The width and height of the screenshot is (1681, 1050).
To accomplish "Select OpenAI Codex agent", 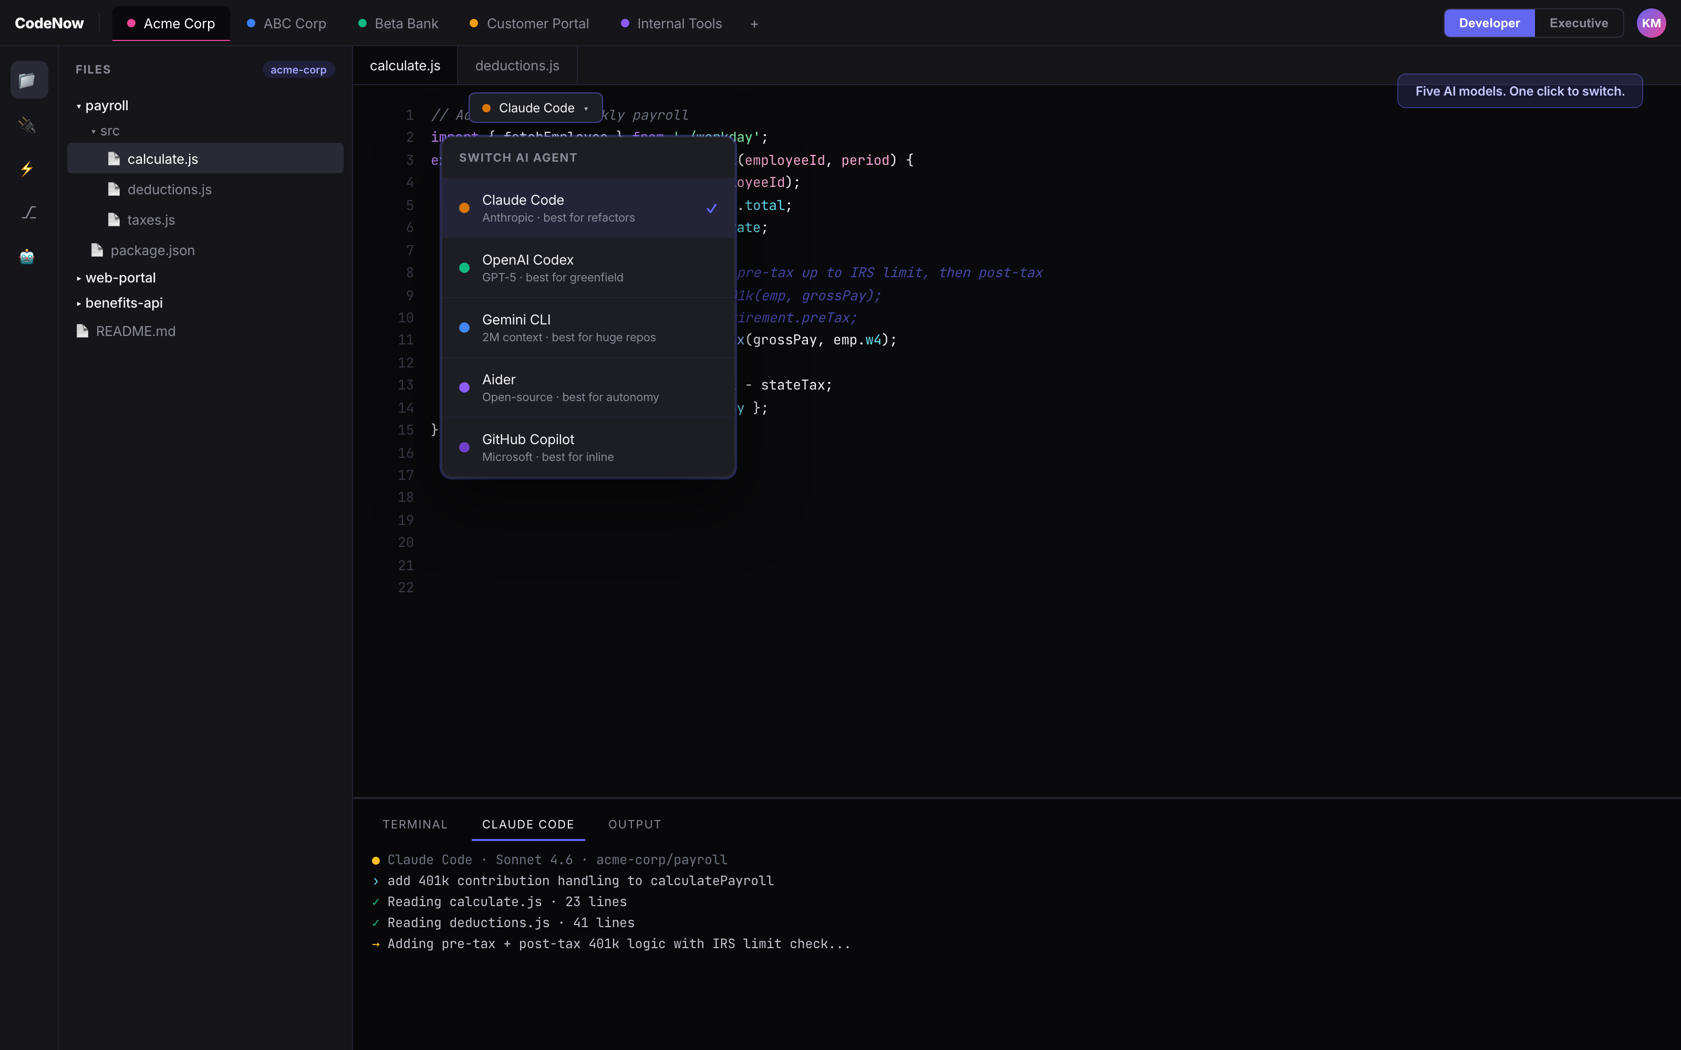I will (x=588, y=267).
